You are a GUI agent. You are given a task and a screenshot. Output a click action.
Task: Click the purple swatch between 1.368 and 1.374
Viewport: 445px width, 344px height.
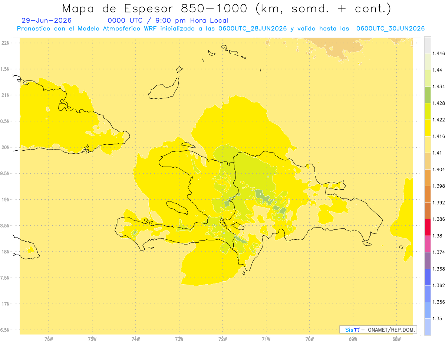(x=428, y=261)
